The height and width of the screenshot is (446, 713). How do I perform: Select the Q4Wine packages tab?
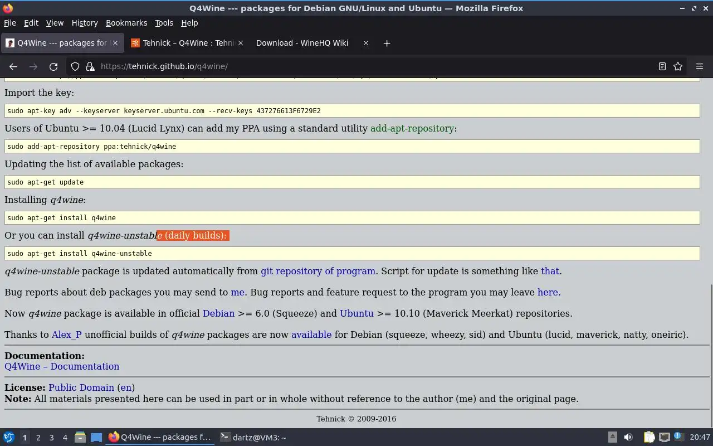[x=62, y=43]
